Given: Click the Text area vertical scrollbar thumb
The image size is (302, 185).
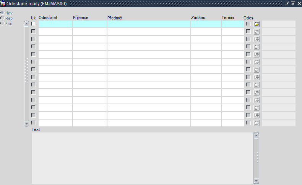Looking at the screenshot, I should tap(257, 158).
